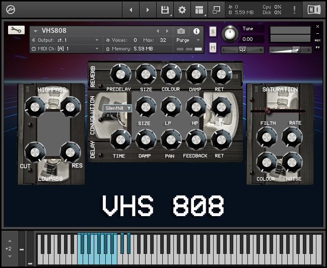This screenshot has height=268, width=327.
Task: Open the wrench instrument edit mode
Action: 16,30
